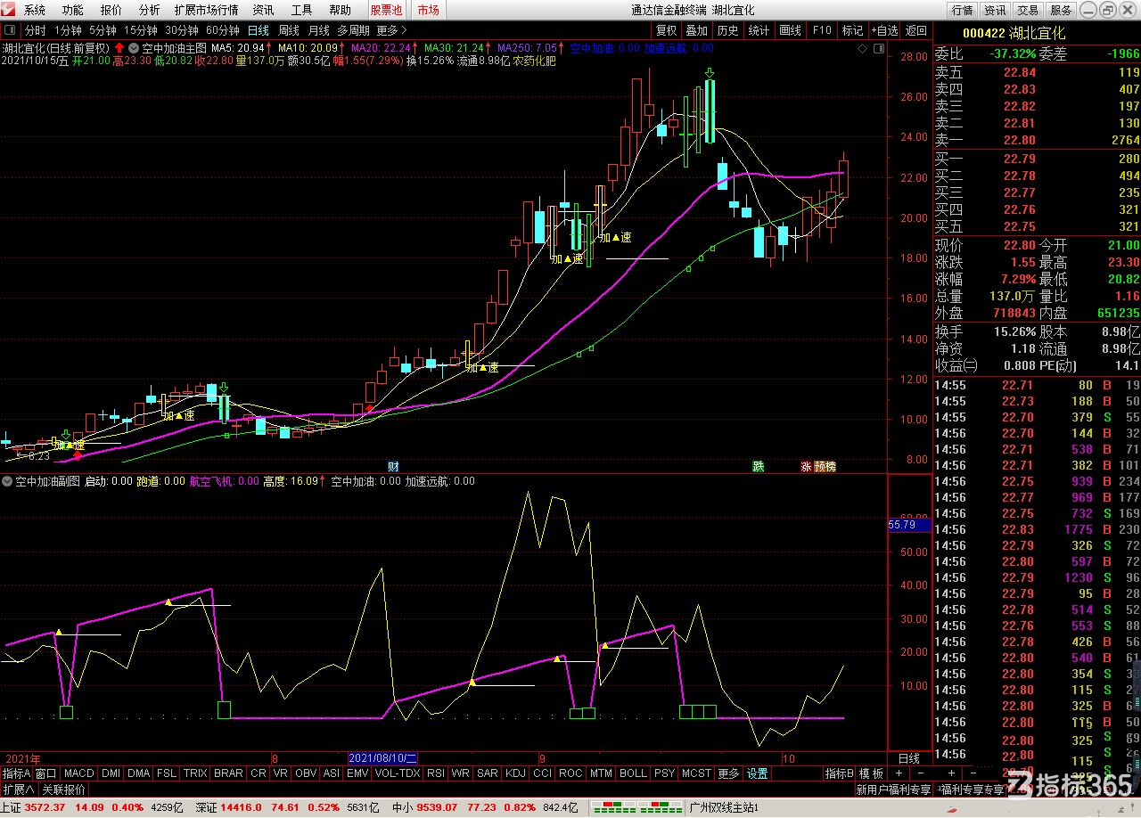Open the 报价 menu
1141x818 pixels.
111,11
